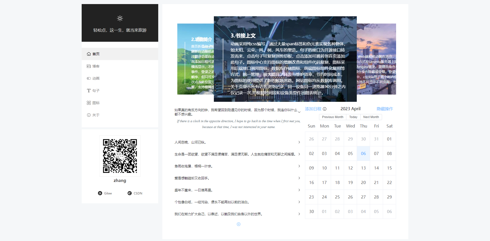This screenshot has width=490, height=241.
Task: Click the info icon beside 关于
Action: [89, 115]
